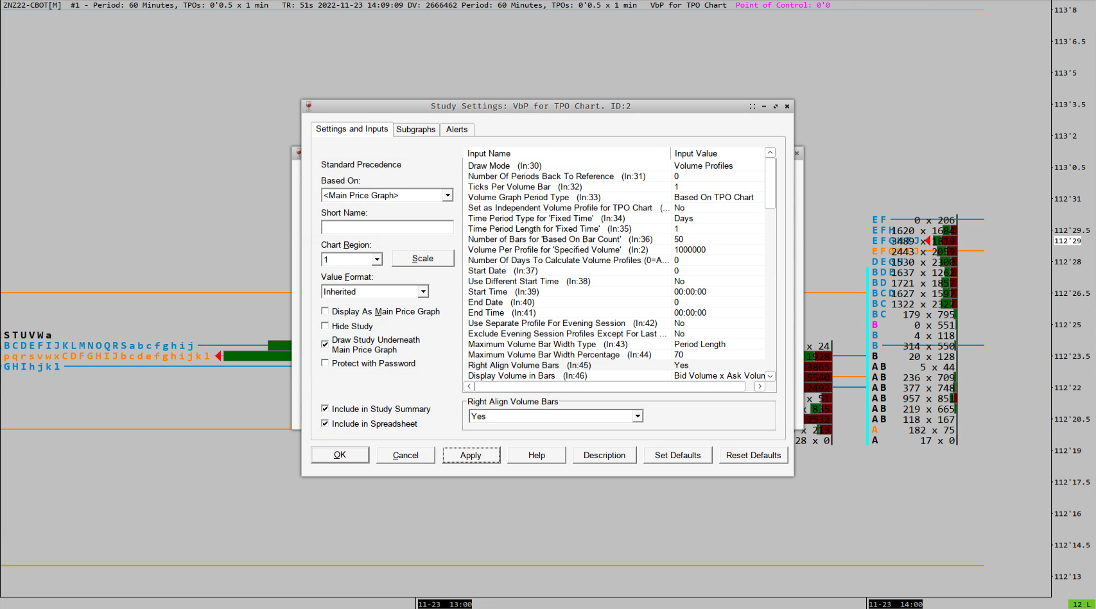Screen dimensions: 1096x609
Task: Click the restore icon in Study Settings title bar
Action: pyautogui.click(x=776, y=107)
